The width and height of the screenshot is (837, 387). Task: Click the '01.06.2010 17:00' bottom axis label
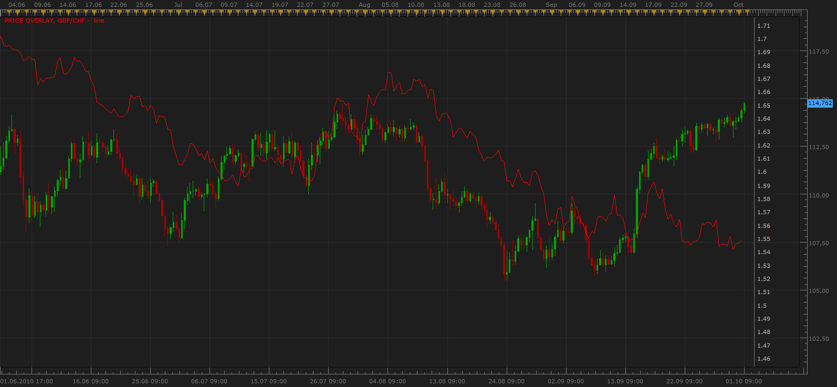click(x=27, y=381)
